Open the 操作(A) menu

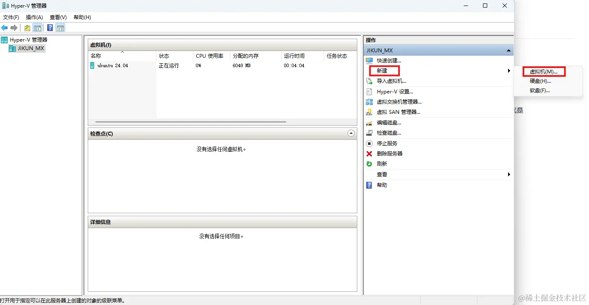click(x=34, y=17)
